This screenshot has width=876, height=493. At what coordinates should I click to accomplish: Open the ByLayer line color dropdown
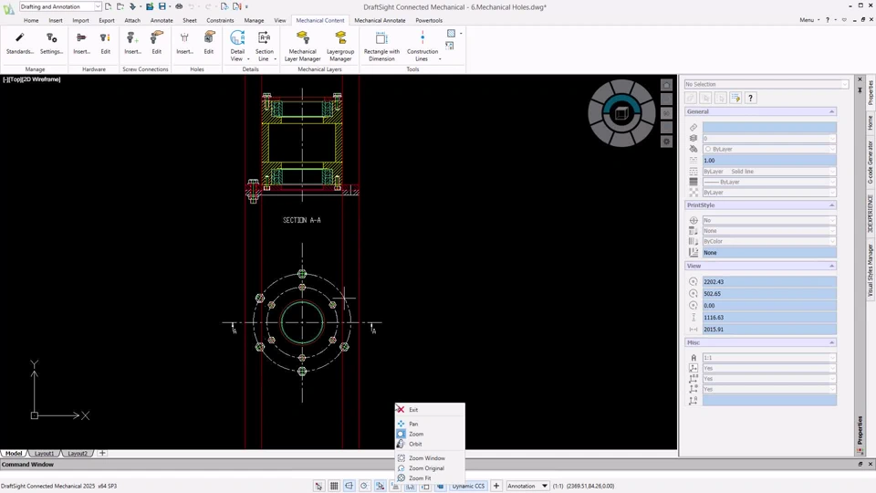click(x=768, y=149)
